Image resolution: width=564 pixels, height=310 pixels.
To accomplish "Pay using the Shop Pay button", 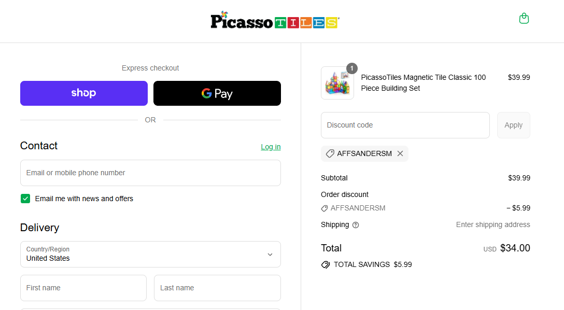I will (x=83, y=93).
